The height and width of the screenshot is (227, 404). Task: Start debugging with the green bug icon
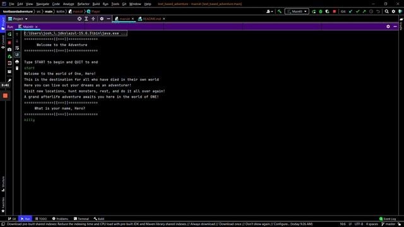coord(321,11)
